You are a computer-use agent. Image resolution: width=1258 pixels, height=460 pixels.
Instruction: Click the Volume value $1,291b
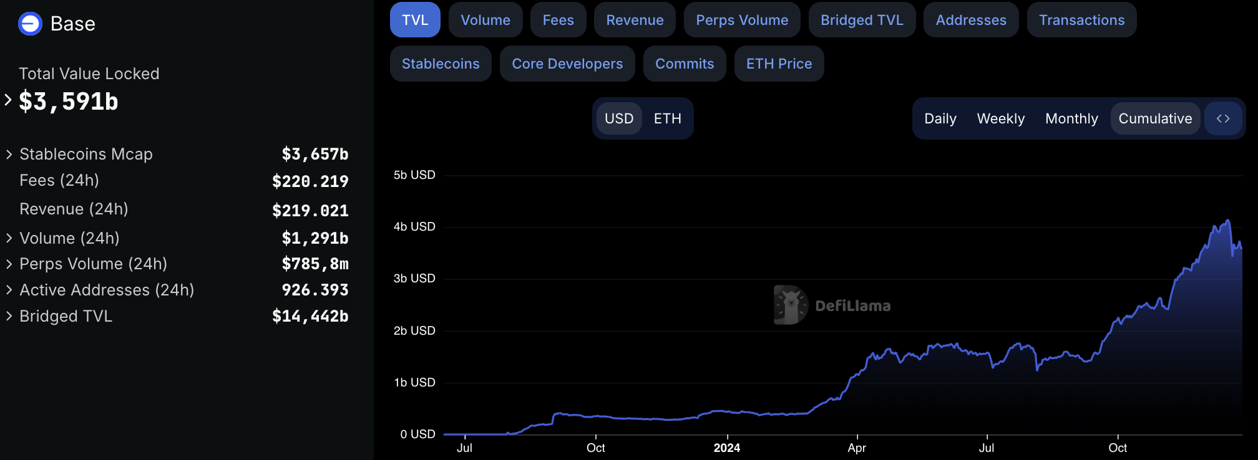tap(315, 238)
